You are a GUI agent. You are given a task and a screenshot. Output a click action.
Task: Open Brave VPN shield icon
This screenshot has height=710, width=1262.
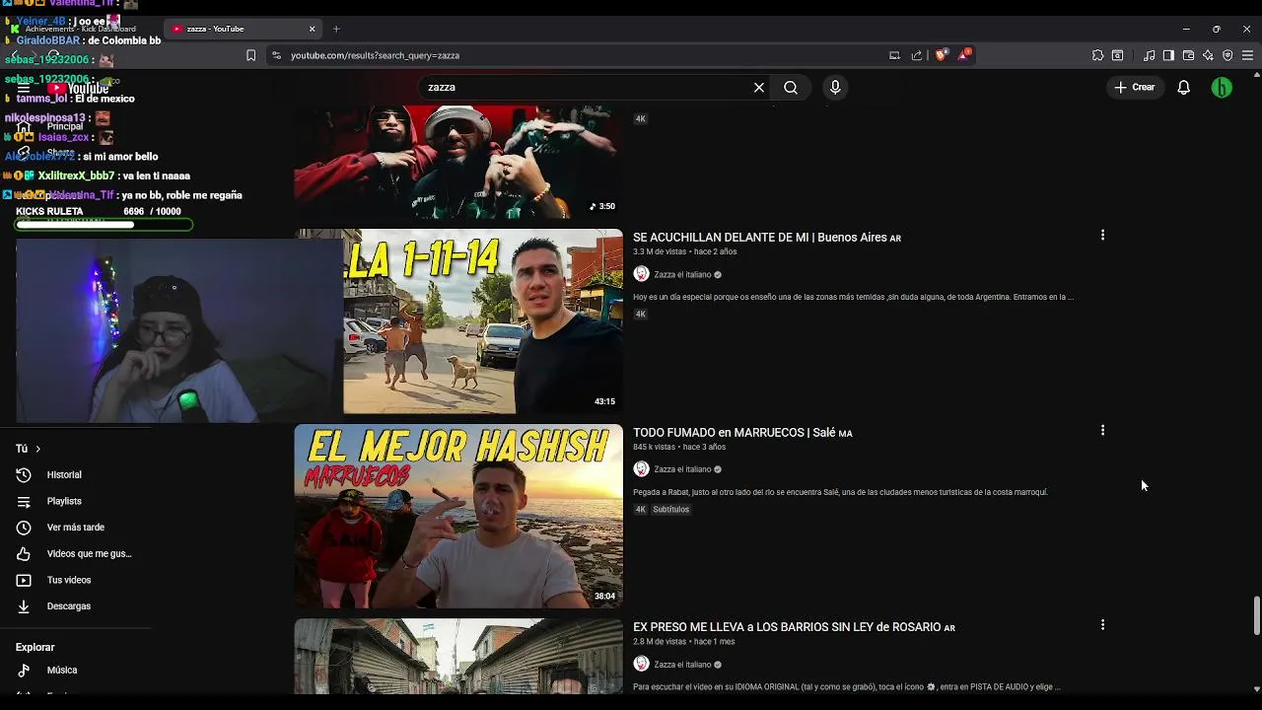coord(1227,55)
